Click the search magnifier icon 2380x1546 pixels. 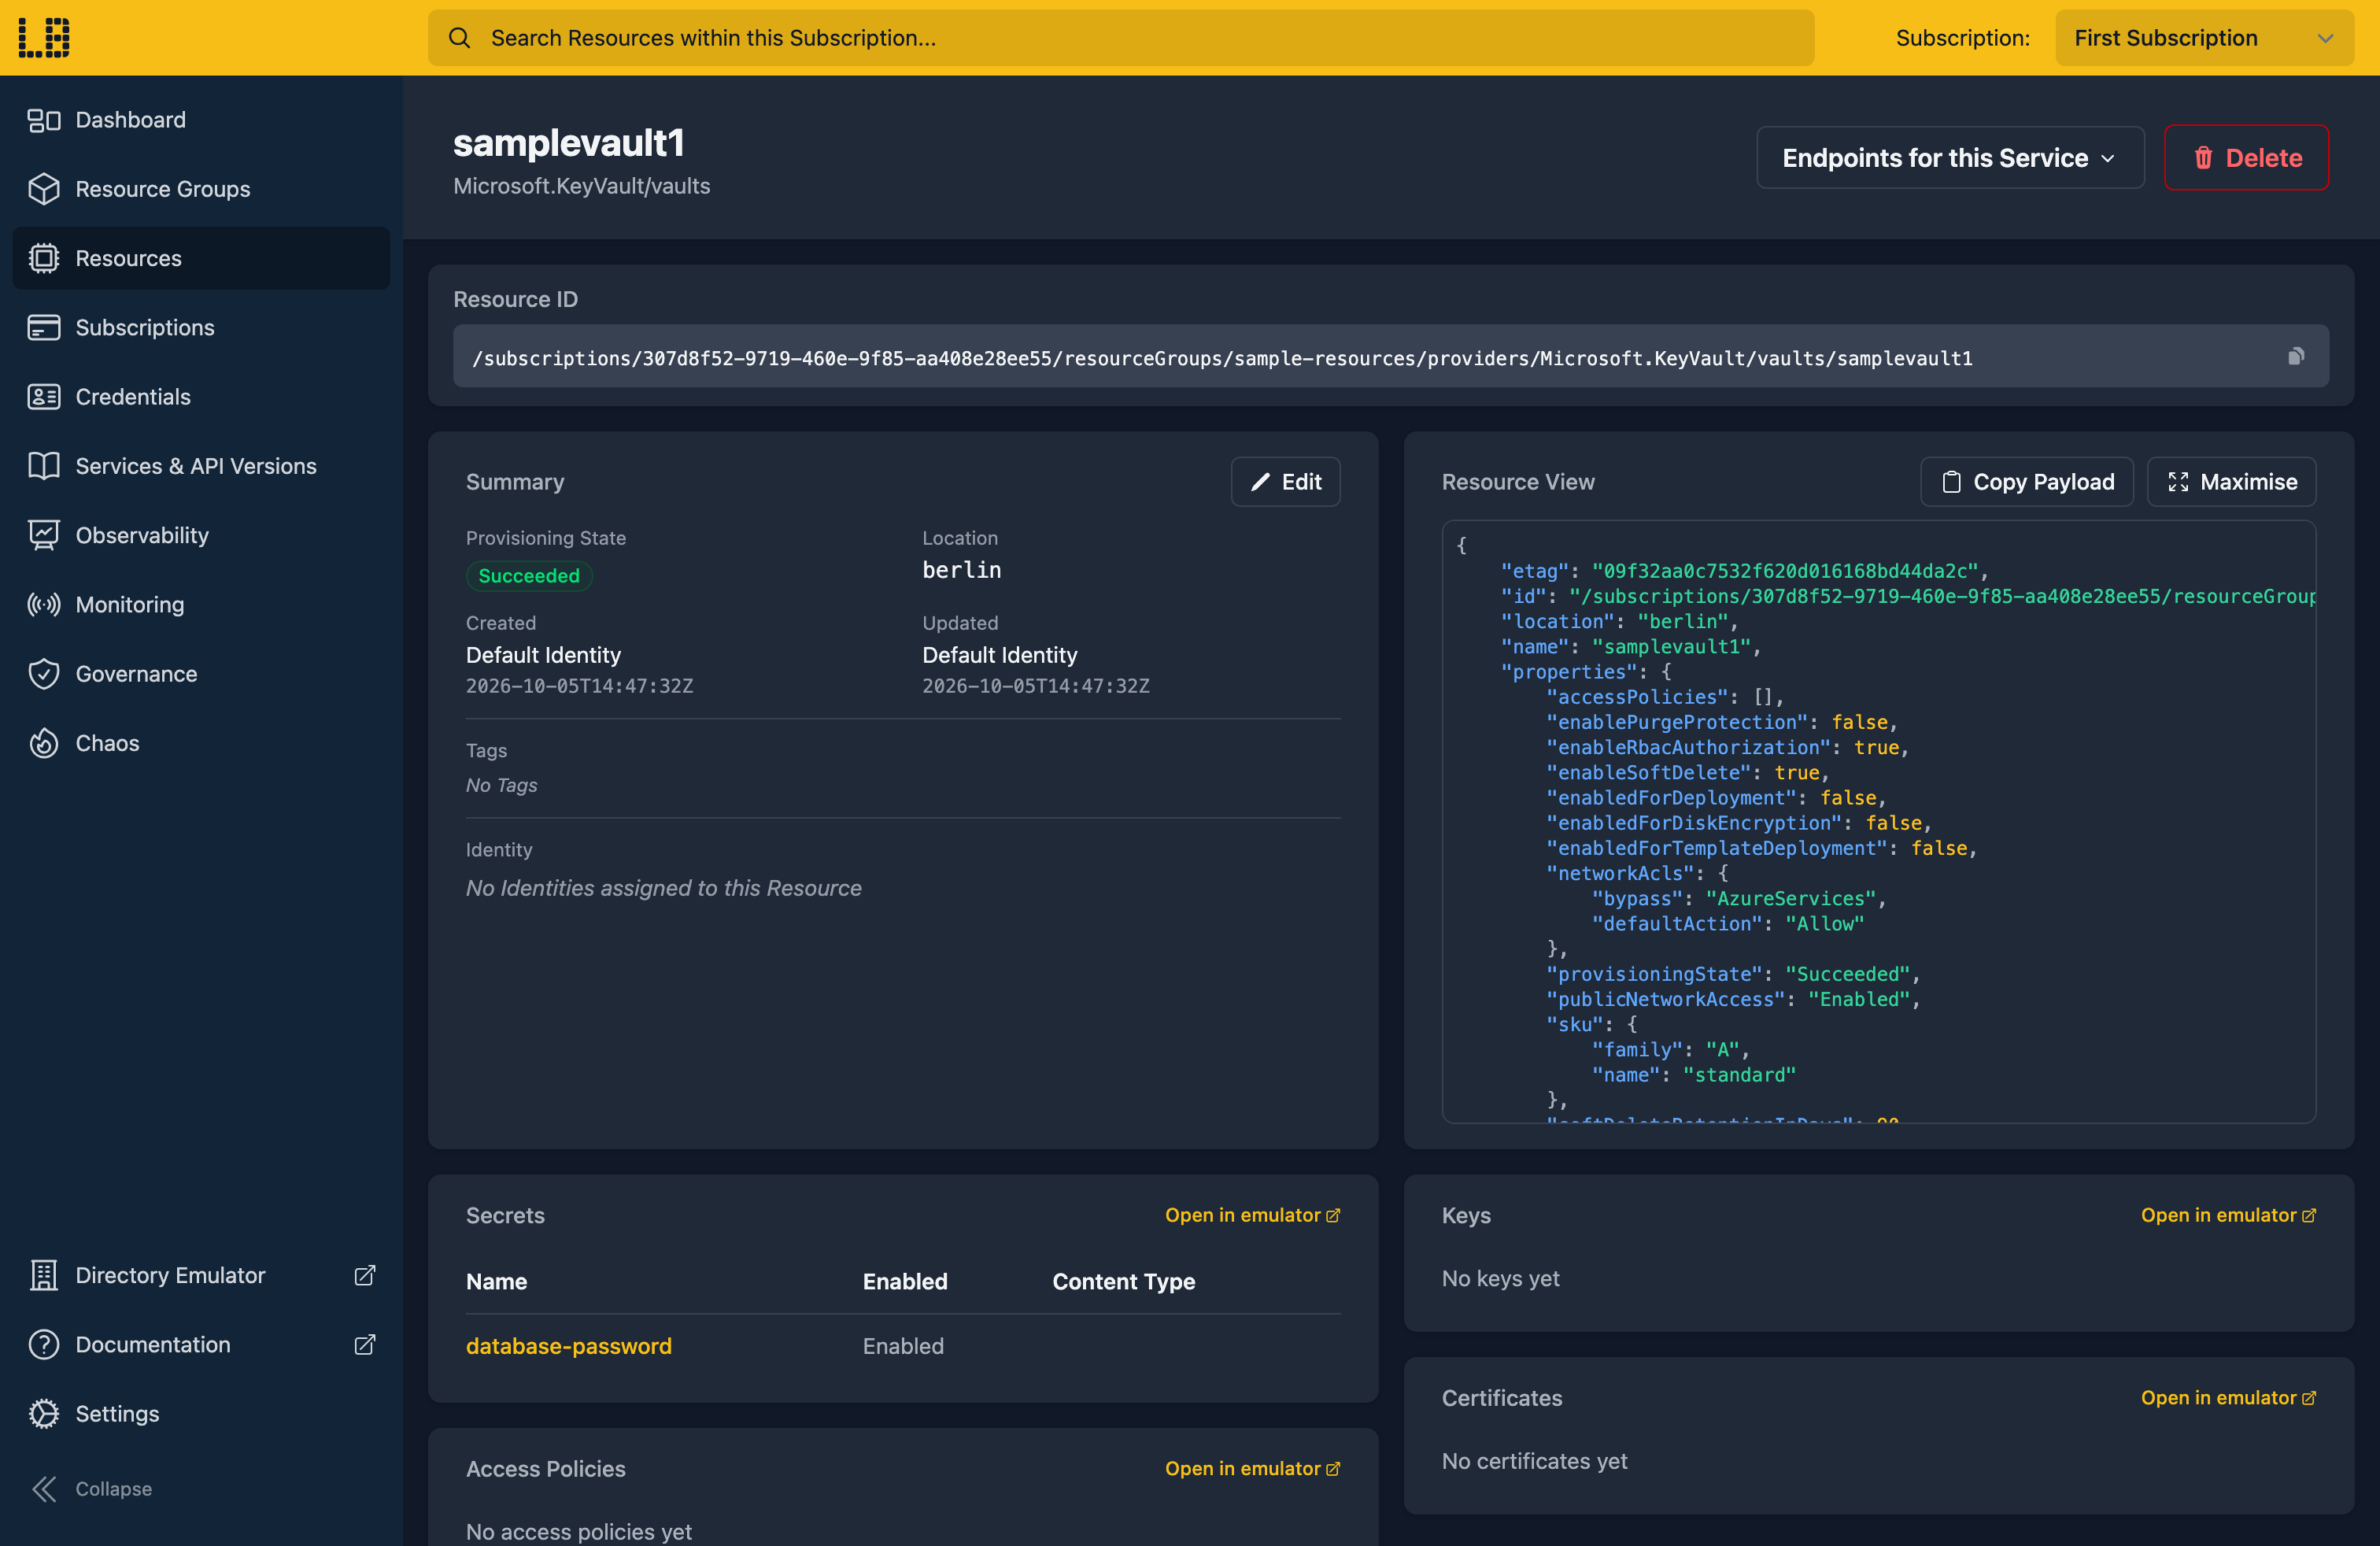coord(459,38)
